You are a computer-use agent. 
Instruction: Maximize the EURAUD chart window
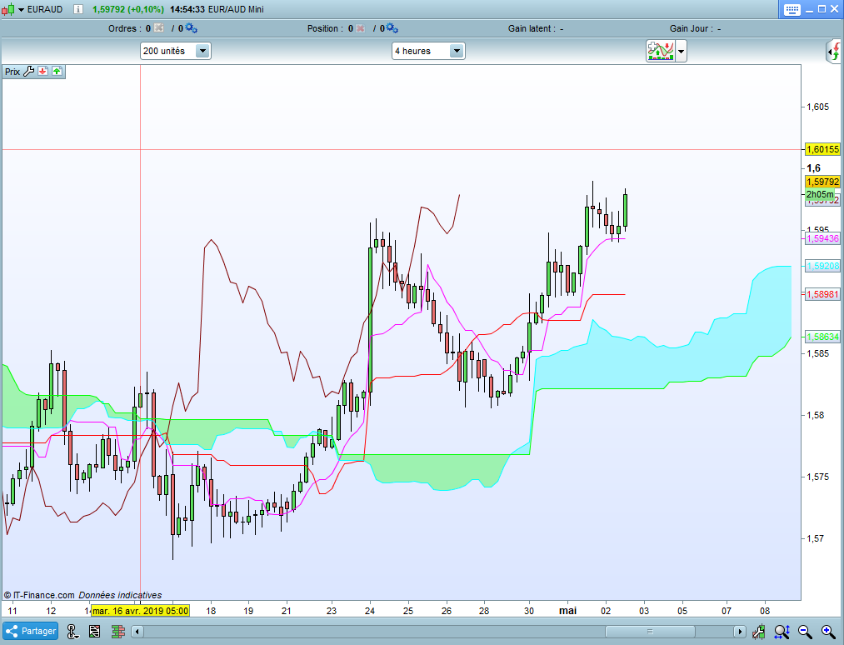pyautogui.click(x=822, y=9)
